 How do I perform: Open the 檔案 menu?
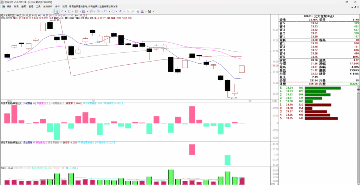[9, 6]
